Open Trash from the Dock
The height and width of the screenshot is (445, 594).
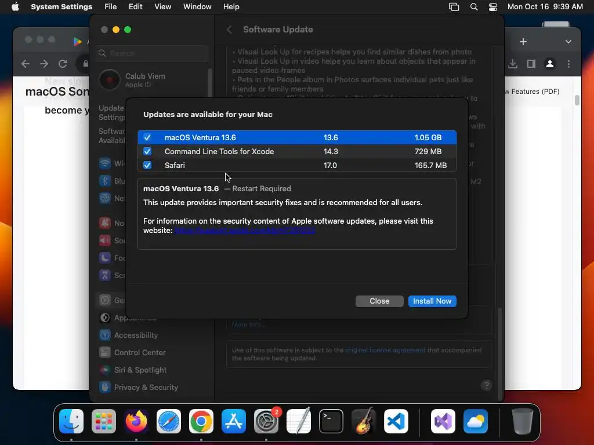tap(523, 421)
